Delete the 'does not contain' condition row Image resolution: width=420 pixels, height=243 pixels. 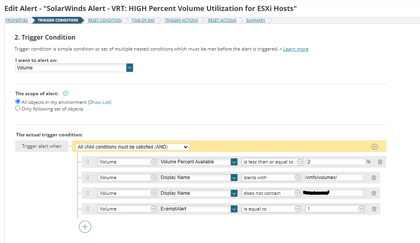(374, 193)
